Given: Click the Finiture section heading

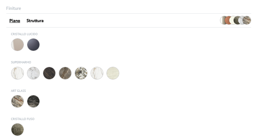Looking at the screenshot, I should pos(13,8).
